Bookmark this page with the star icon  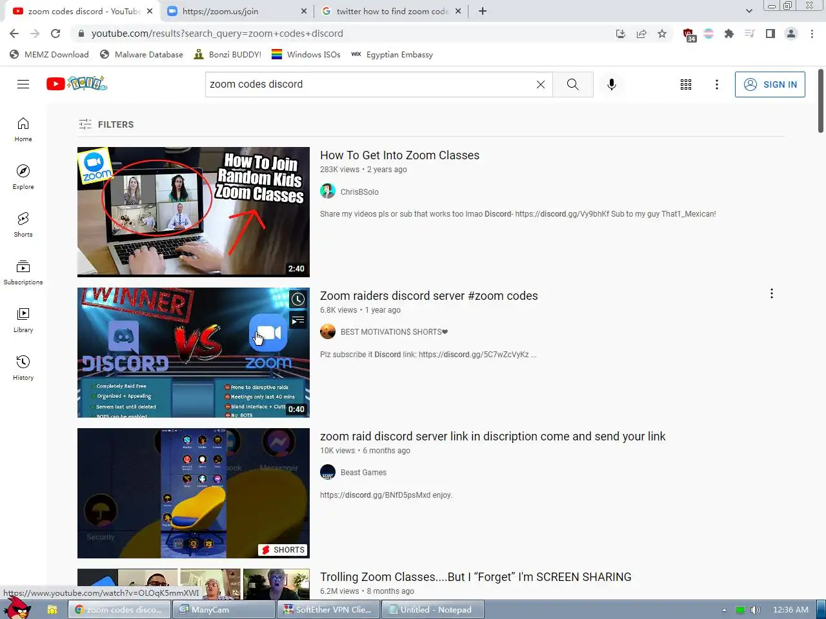click(x=662, y=34)
